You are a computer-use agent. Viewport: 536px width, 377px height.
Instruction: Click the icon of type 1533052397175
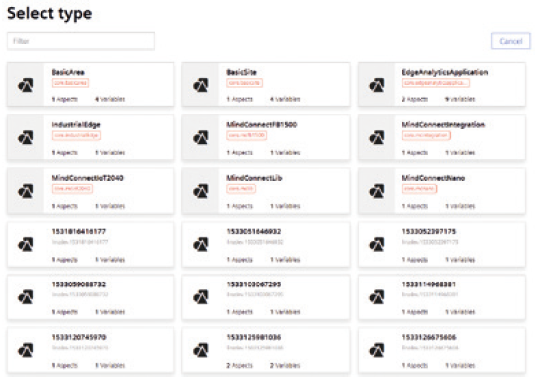coord(377,245)
